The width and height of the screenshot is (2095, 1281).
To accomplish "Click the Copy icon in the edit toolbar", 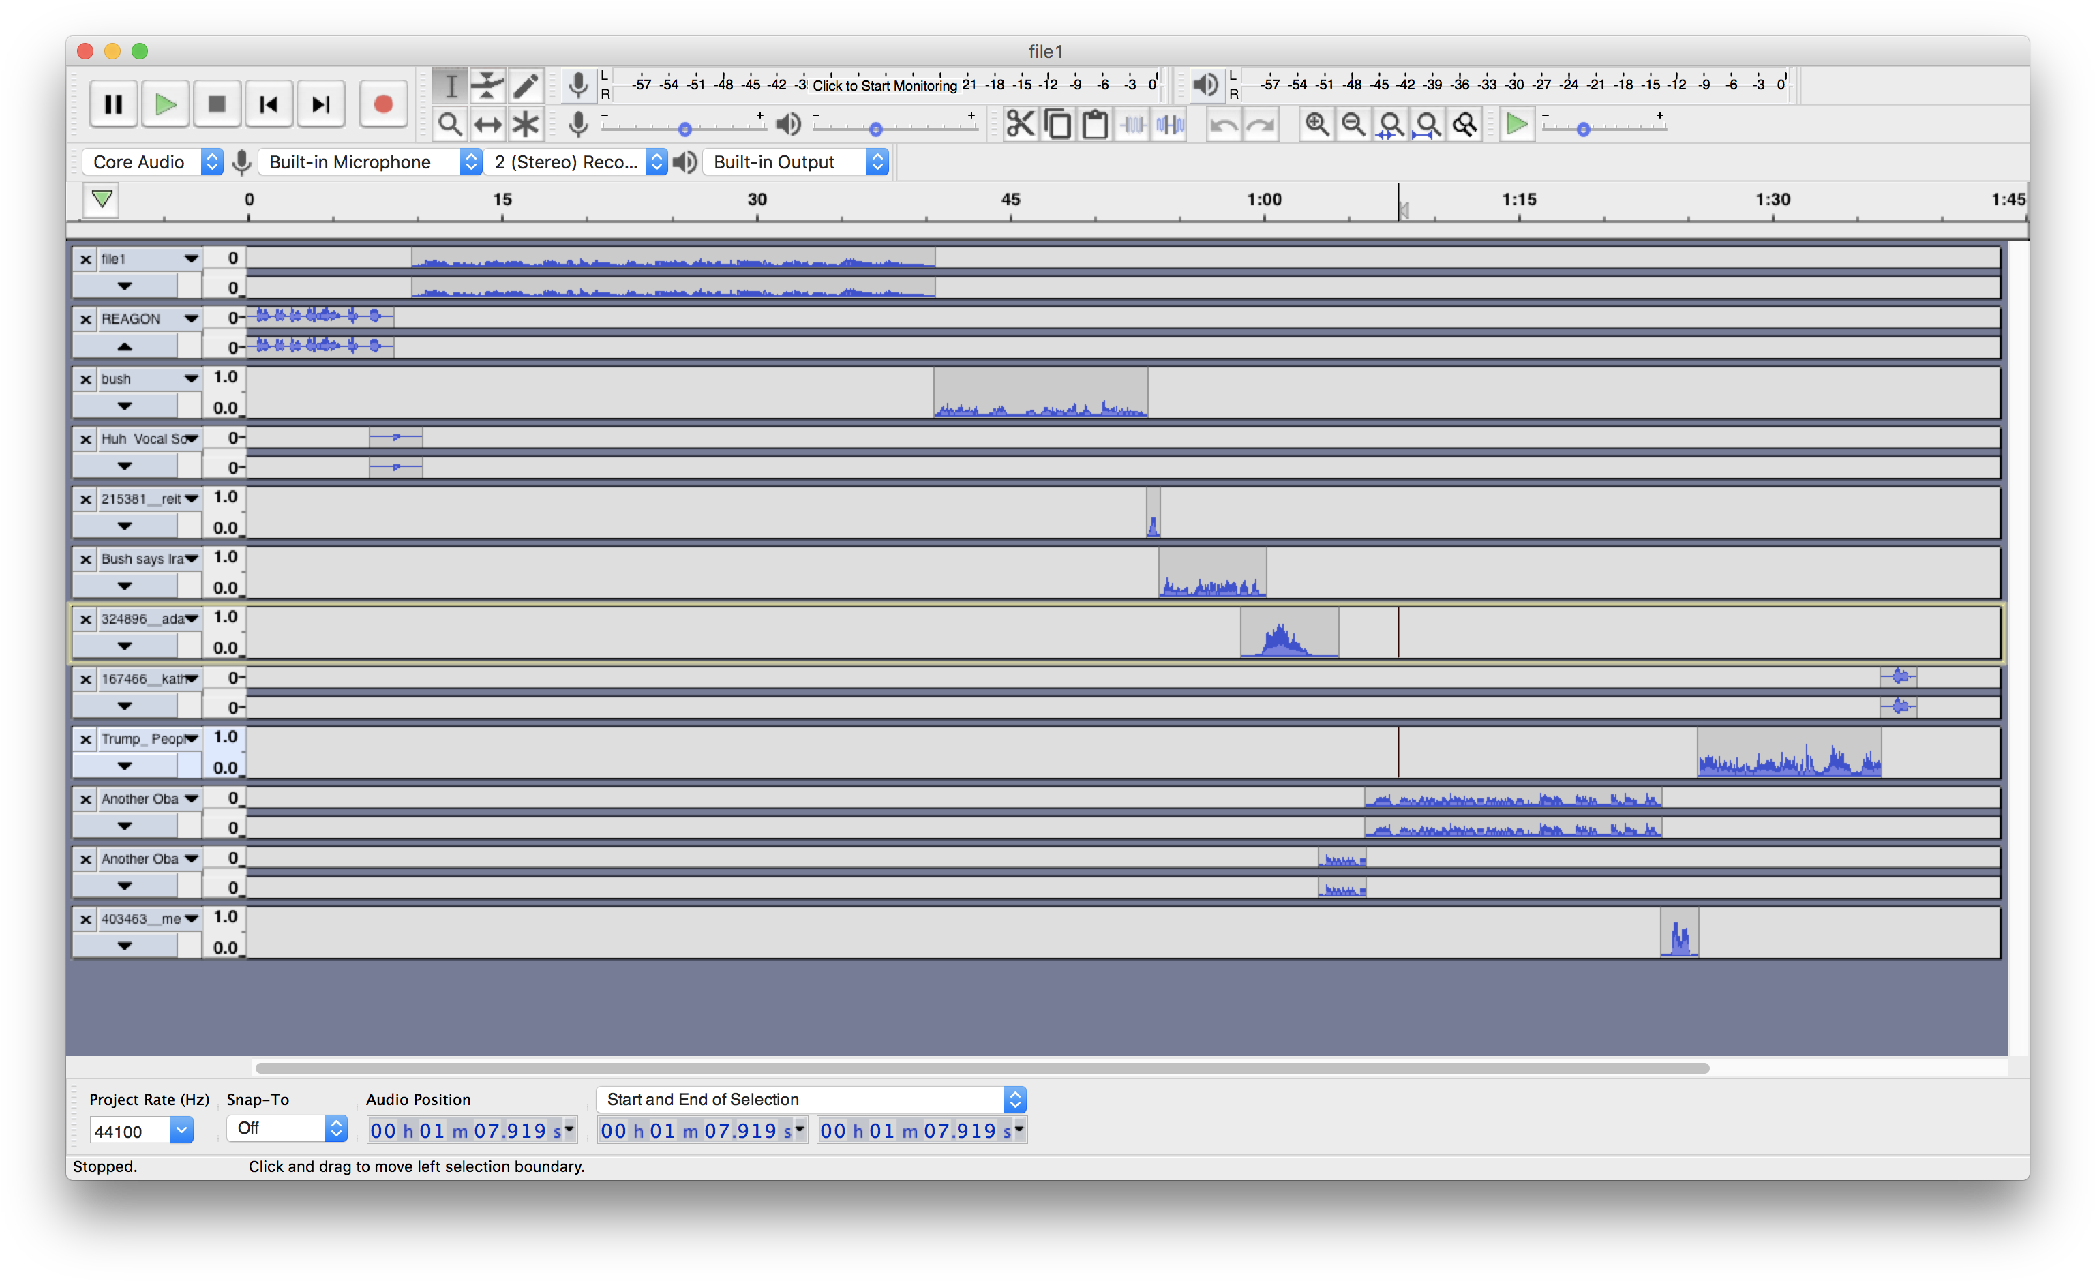I will tap(1057, 123).
